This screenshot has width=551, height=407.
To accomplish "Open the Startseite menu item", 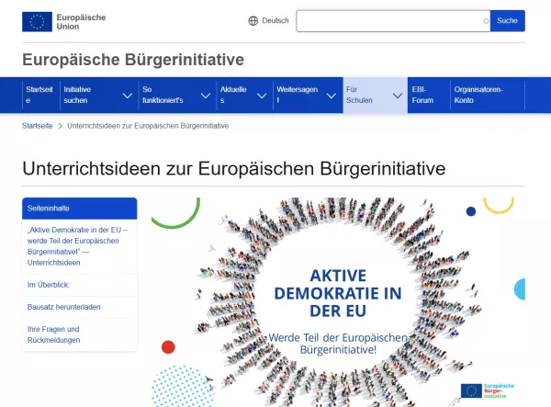I will (39, 95).
